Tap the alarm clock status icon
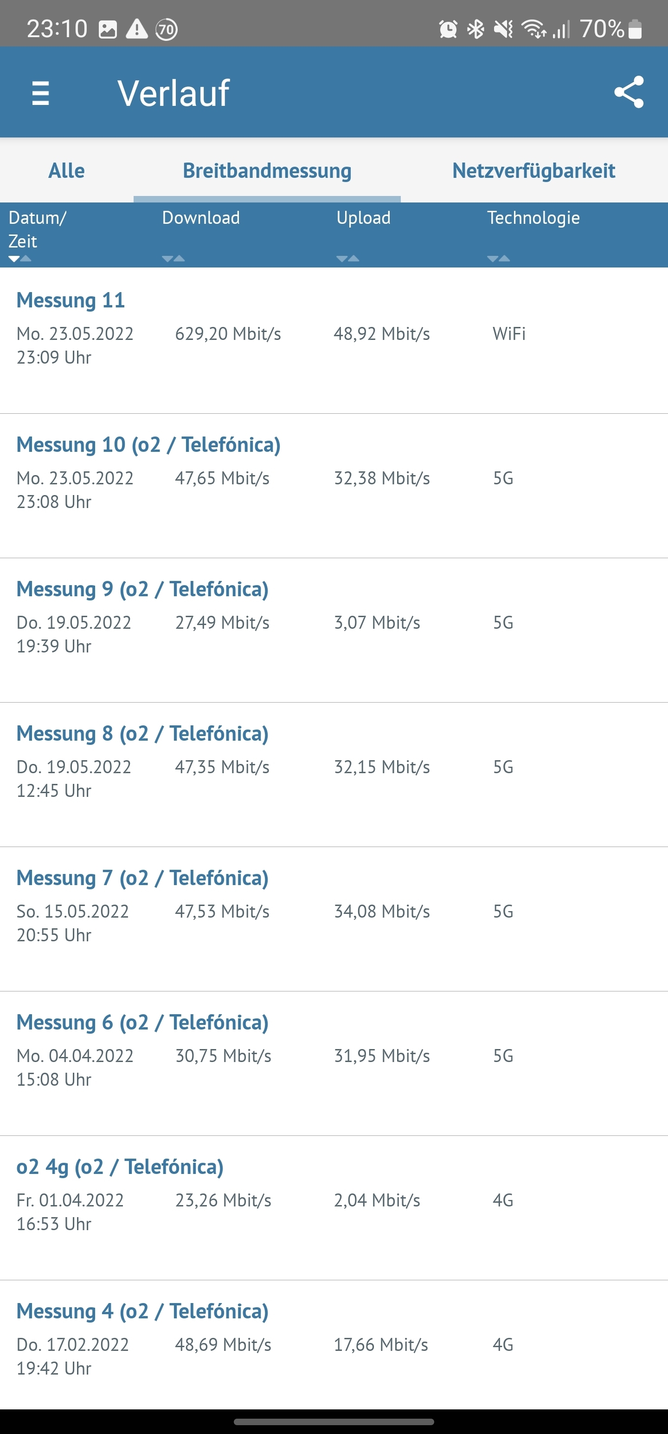668x1434 pixels. [x=448, y=29]
